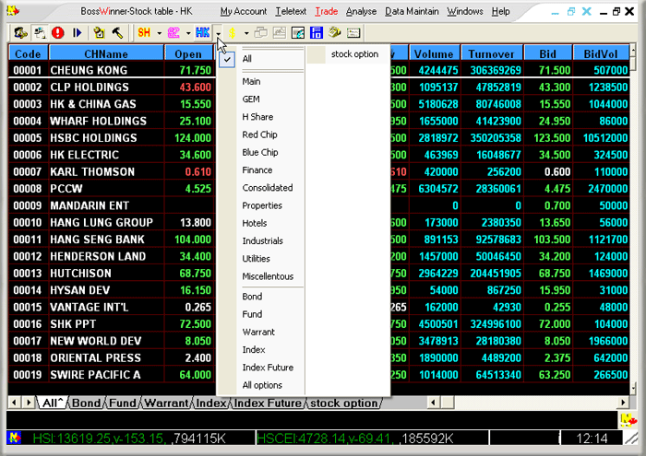Click the inner window blue close icon
This screenshot has height=456, width=646.
coord(587,11)
